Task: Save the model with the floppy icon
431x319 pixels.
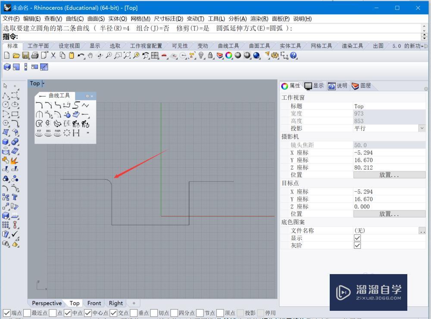Action: [25, 56]
